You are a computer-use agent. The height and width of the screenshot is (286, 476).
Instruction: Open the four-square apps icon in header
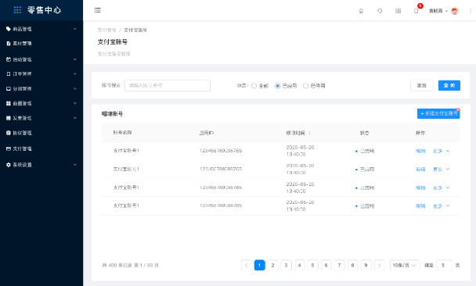(x=398, y=11)
